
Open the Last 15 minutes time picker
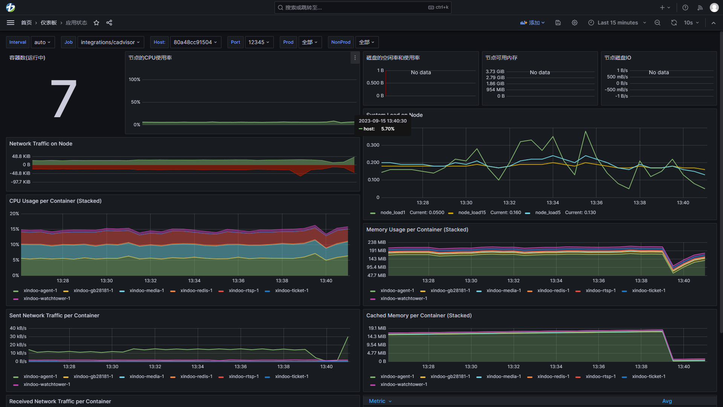click(617, 23)
